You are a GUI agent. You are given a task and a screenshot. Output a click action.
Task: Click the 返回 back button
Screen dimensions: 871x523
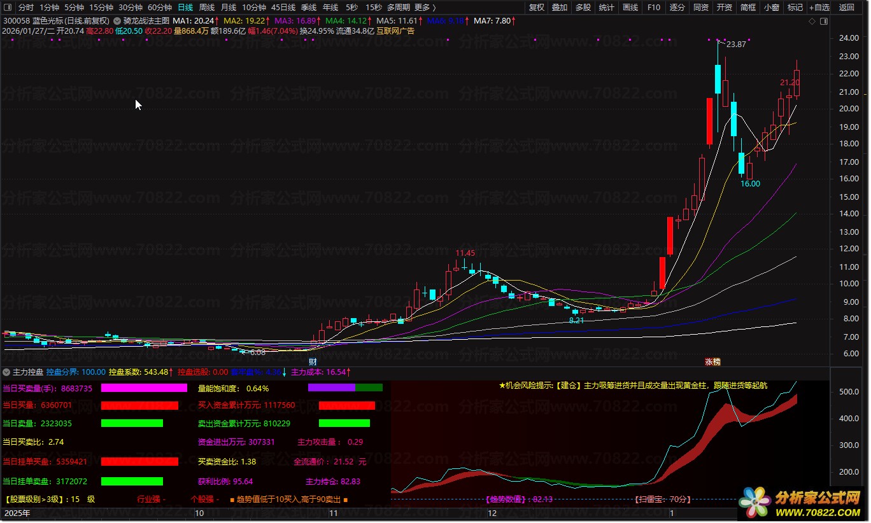click(x=847, y=8)
